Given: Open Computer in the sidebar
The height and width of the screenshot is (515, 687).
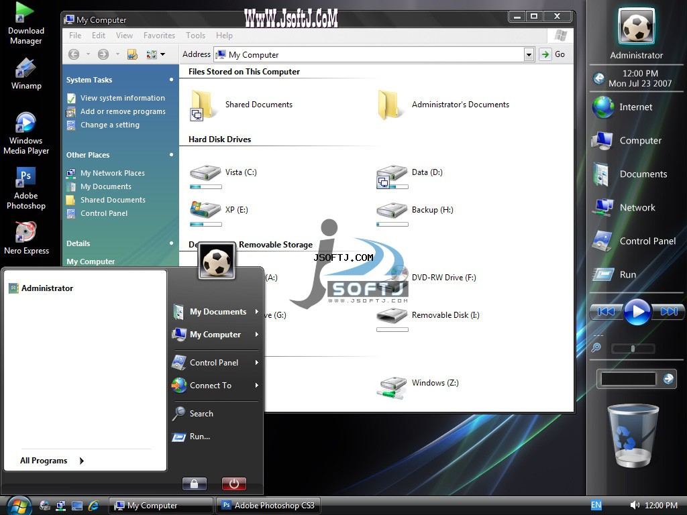Looking at the screenshot, I should point(627,141).
